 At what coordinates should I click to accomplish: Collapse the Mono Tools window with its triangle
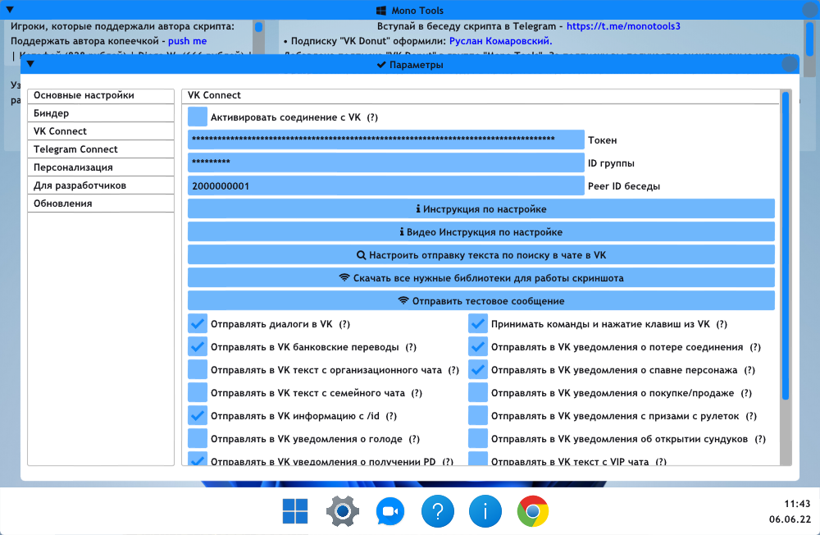(x=9, y=10)
